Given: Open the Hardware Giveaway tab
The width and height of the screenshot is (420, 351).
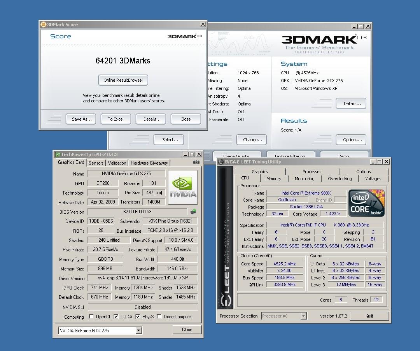Looking at the screenshot, I should 149,163.
